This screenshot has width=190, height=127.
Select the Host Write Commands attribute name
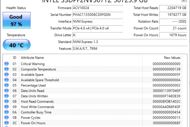point(37,107)
